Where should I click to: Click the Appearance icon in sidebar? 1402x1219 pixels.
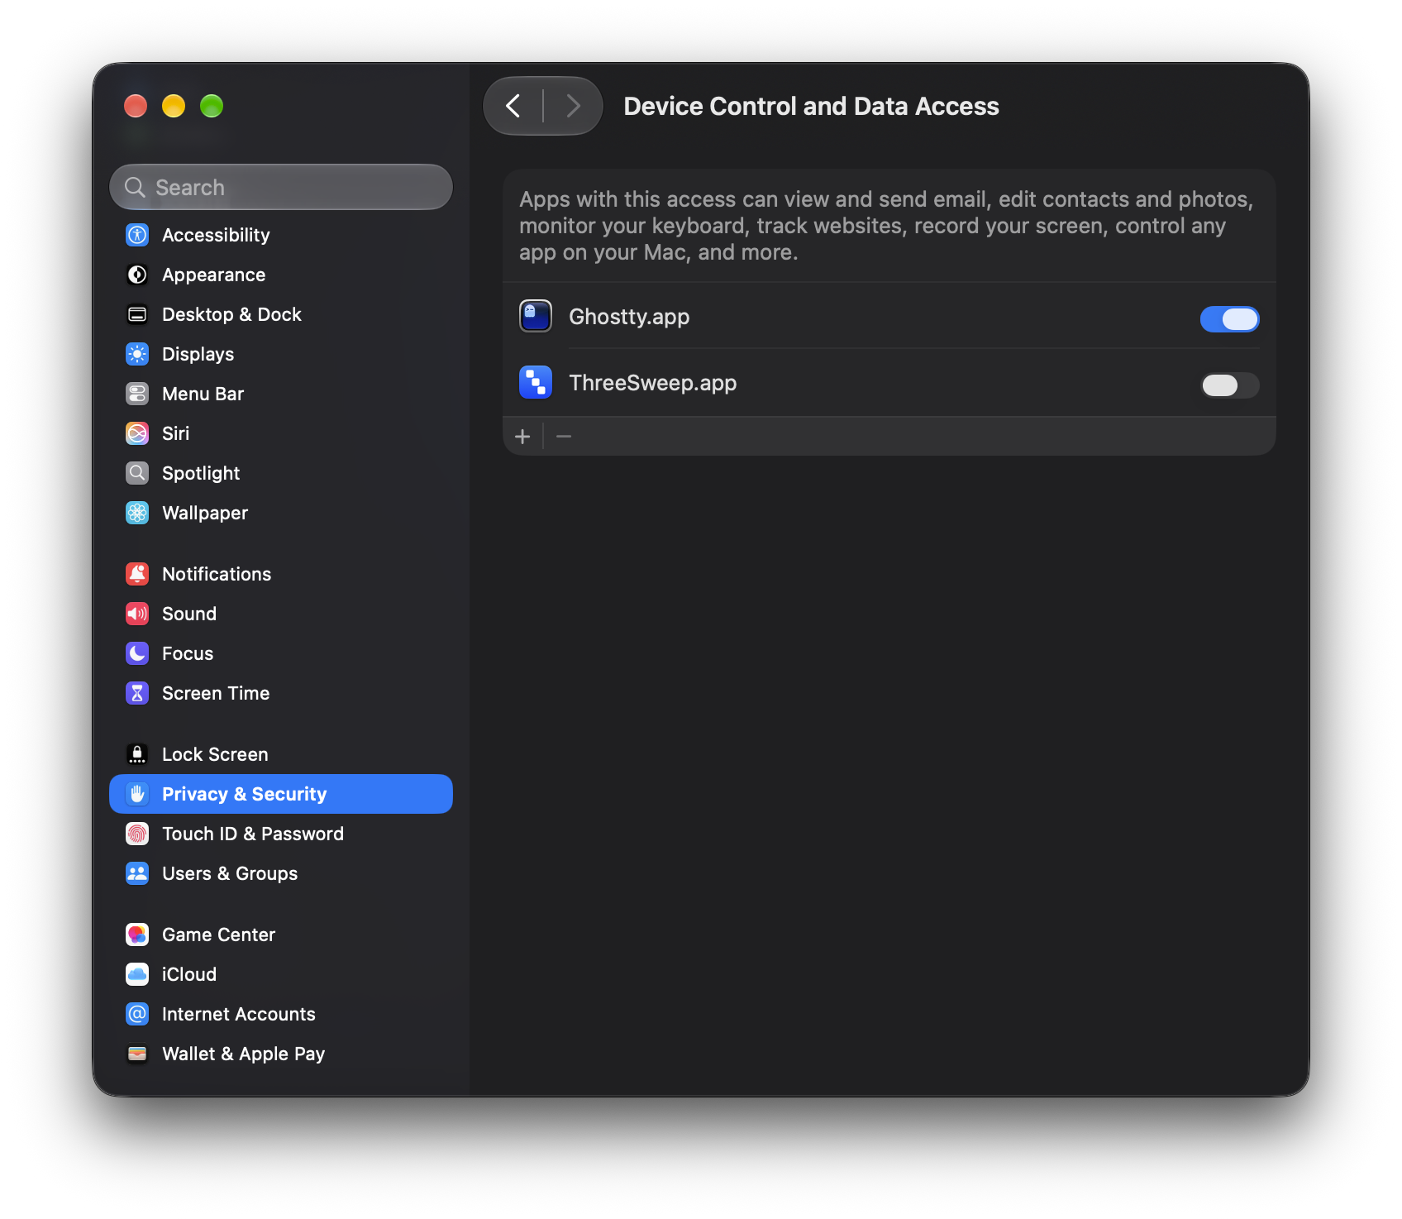[x=137, y=275]
